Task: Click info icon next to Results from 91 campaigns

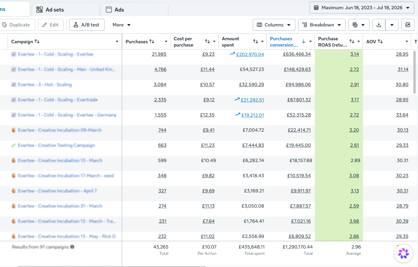Action: (72, 247)
